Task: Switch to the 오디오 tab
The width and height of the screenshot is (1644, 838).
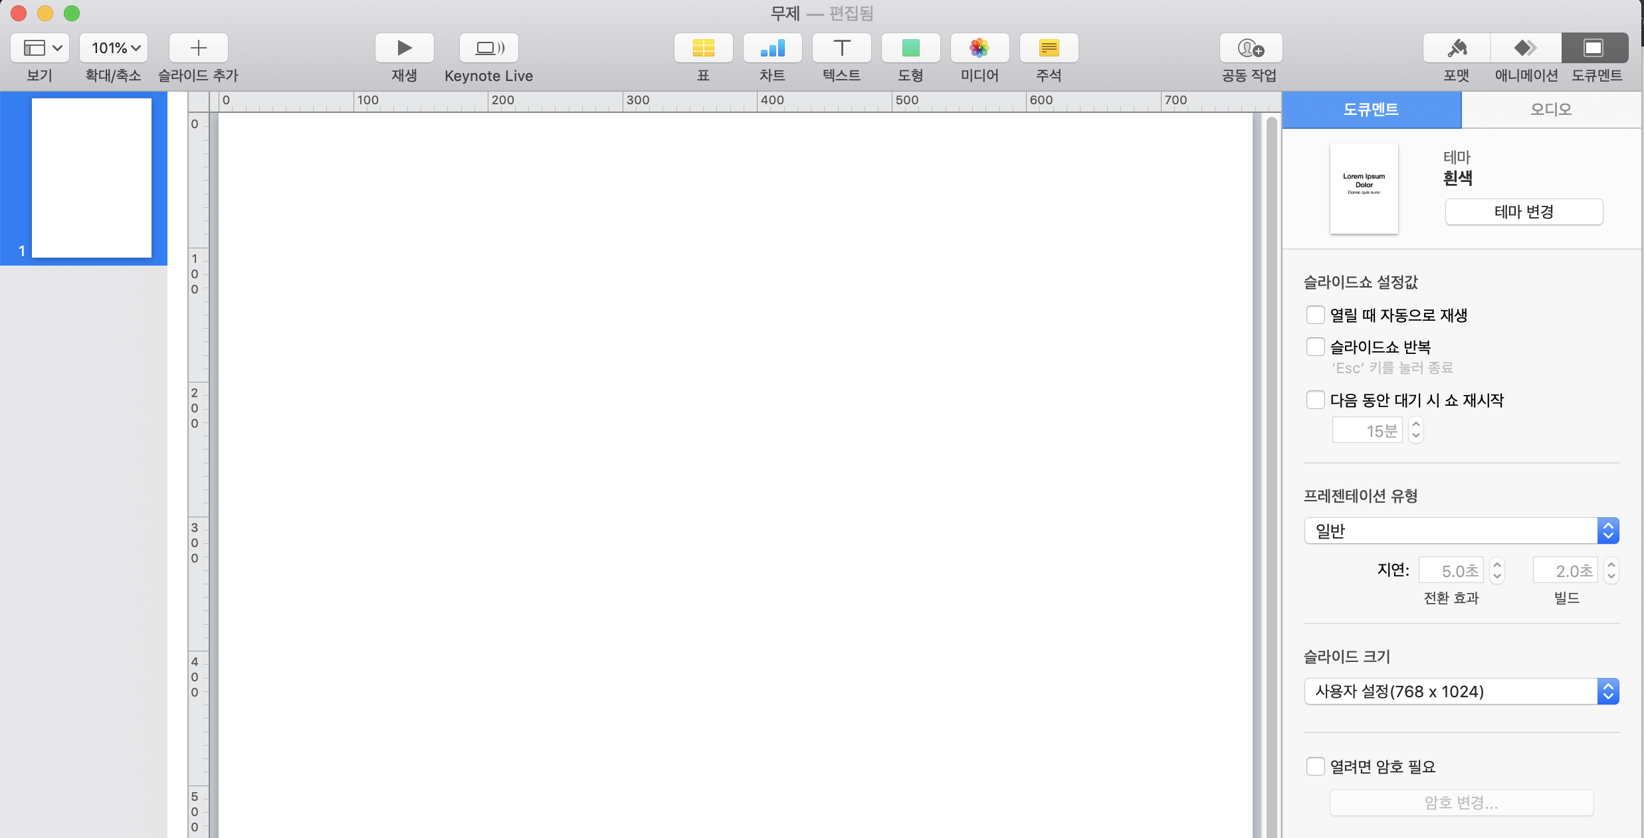Action: (1551, 110)
